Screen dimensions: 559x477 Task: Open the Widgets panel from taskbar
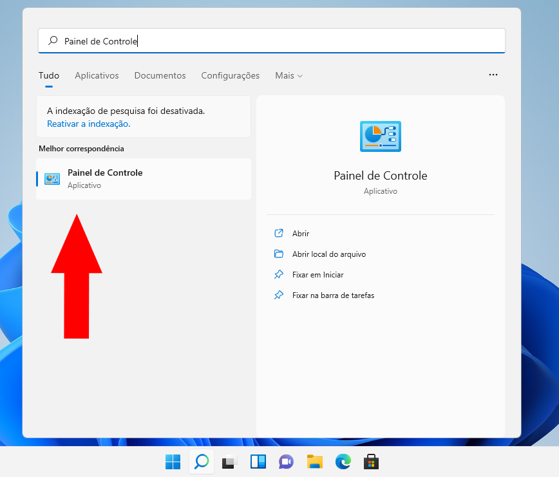tap(258, 462)
